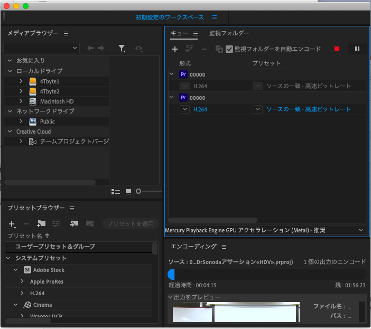Open the キュー panel menu icon
The image size is (371, 329).
pyautogui.click(x=196, y=34)
